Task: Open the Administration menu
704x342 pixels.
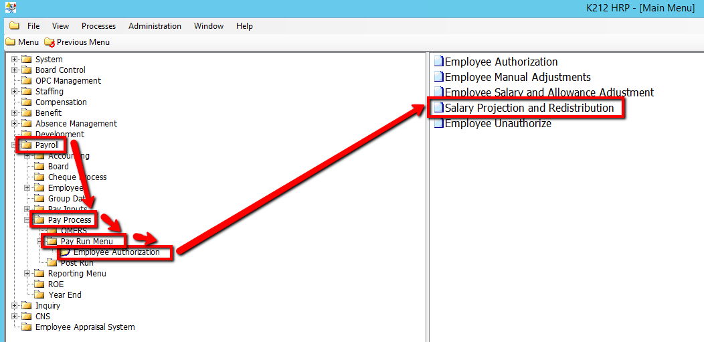Action: (x=155, y=26)
